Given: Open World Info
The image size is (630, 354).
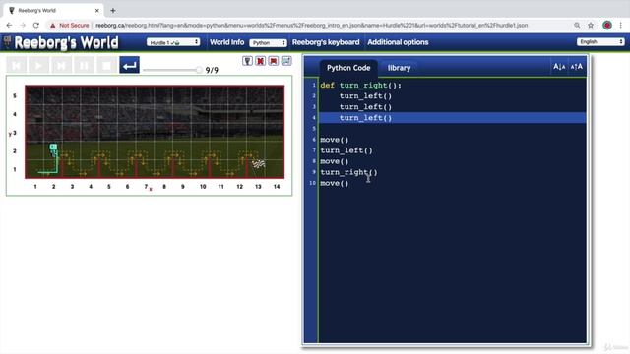Looking at the screenshot, I should (x=226, y=42).
